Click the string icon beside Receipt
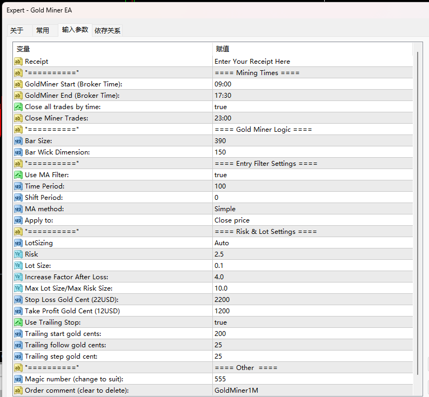The width and height of the screenshot is (429, 397). point(18,62)
